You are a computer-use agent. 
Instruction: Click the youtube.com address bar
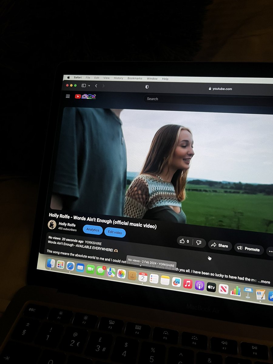pos(221,89)
